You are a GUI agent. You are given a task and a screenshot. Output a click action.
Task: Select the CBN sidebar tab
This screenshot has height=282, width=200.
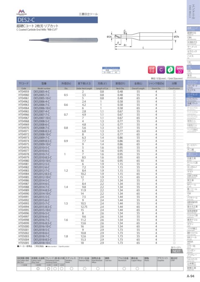(193, 38)
